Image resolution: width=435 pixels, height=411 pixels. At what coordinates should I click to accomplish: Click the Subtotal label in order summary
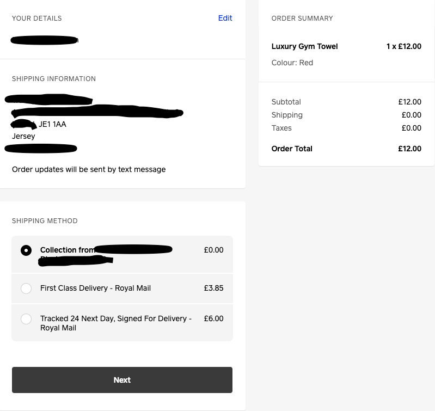(x=286, y=102)
